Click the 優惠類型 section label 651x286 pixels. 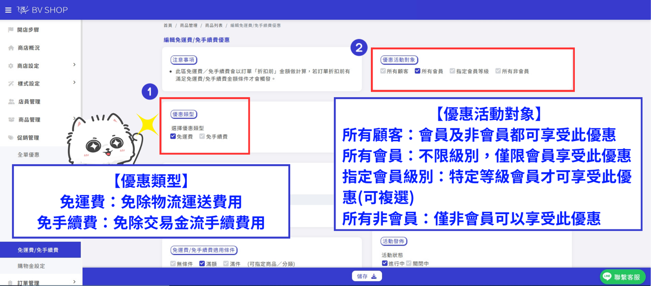183,114
